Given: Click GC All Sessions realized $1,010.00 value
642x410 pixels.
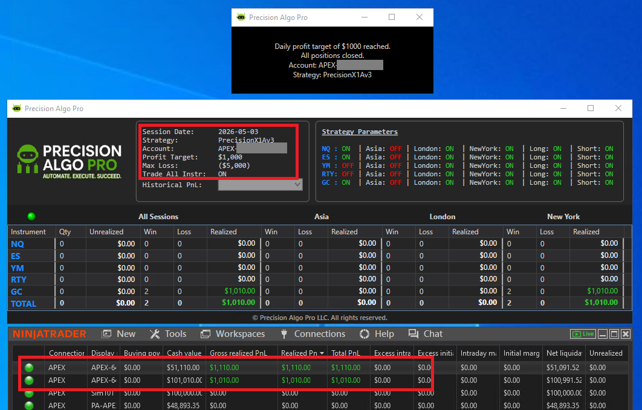Looking at the screenshot, I should pos(239,291).
